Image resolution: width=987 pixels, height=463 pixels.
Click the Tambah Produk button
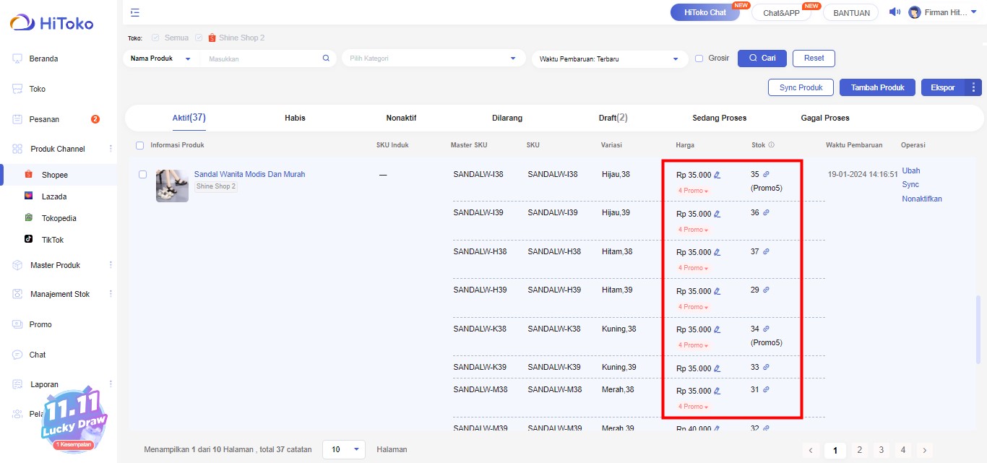877,87
